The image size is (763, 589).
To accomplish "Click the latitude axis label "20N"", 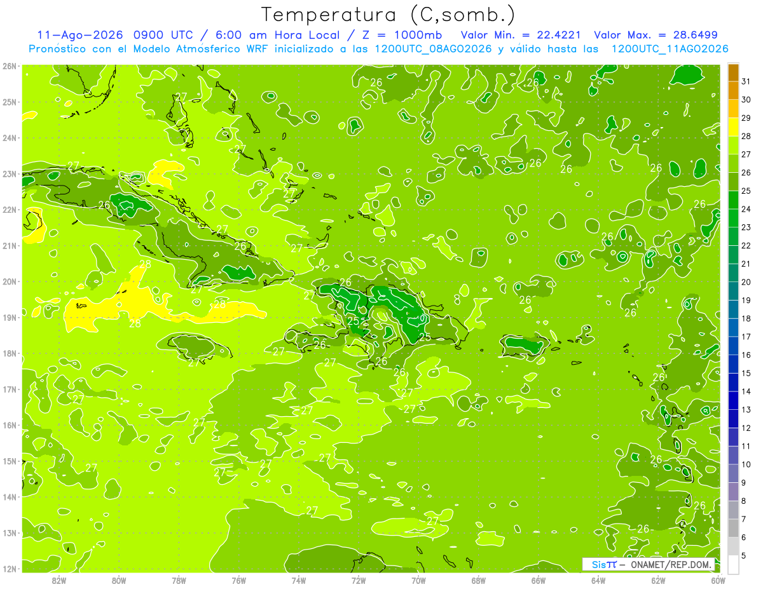I will click(x=10, y=281).
